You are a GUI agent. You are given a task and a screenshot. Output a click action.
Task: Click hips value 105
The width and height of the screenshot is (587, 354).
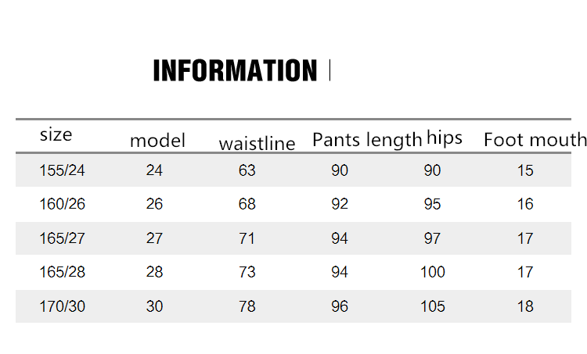click(432, 306)
